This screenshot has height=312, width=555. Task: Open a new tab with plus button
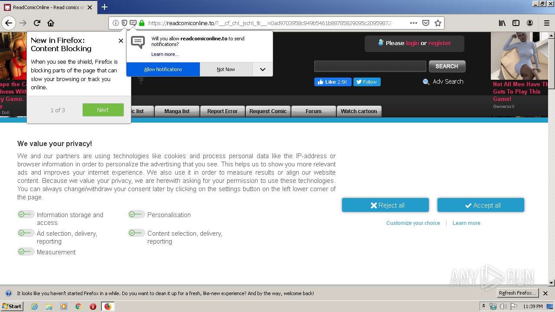[x=104, y=7]
